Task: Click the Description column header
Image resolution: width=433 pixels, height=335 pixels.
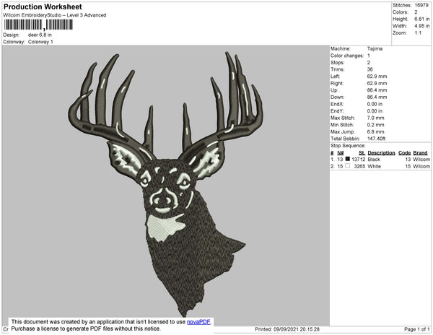Action: coord(381,153)
